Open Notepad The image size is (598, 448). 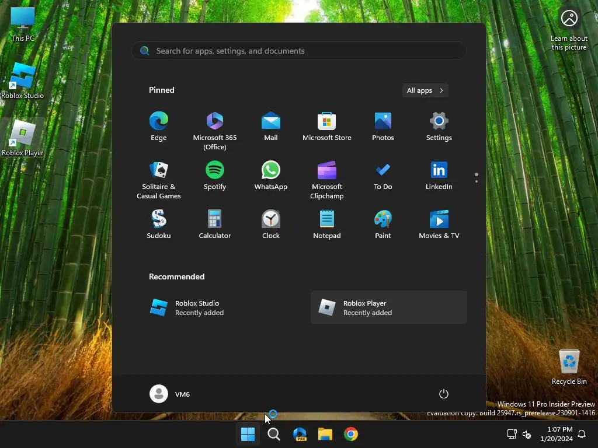point(327,225)
